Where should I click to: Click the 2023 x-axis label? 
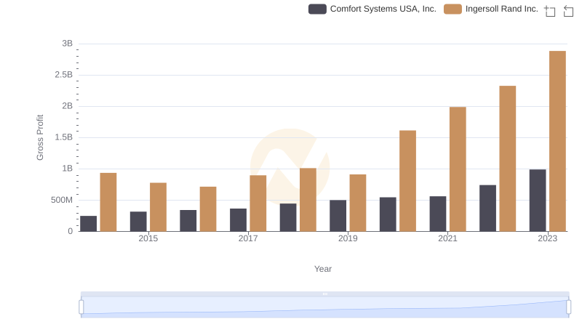[548, 238]
